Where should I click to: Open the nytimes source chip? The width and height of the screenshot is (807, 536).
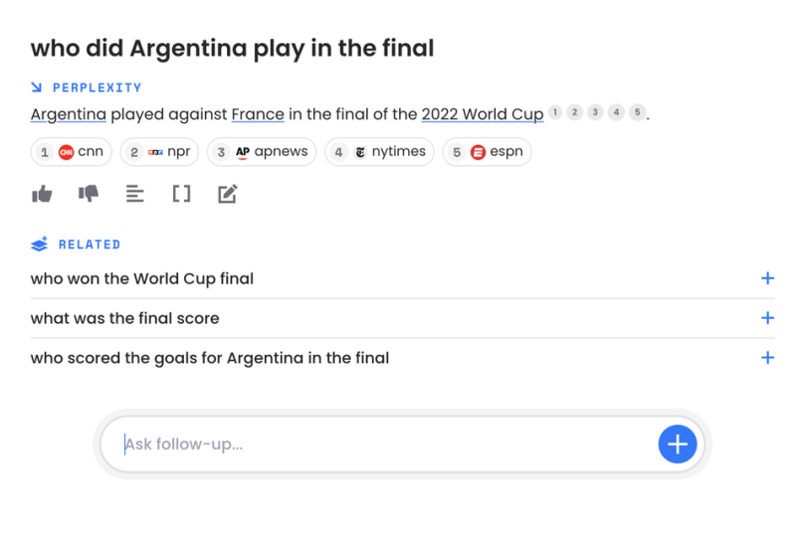pyautogui.click(x=379, y=152)
